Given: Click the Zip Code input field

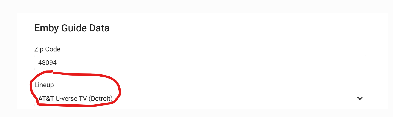Looking at the screenshot, I should tap(200, 63).
